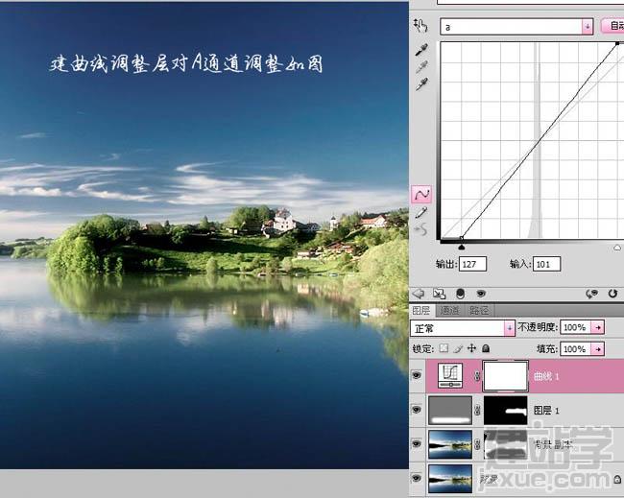Select the 图层 1 gray layer thumbnail
Image resolution: width=624 pixels, height=498 pixels.
click(450, 410)
